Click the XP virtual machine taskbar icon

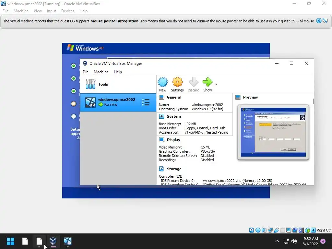[x=68, y=241]
